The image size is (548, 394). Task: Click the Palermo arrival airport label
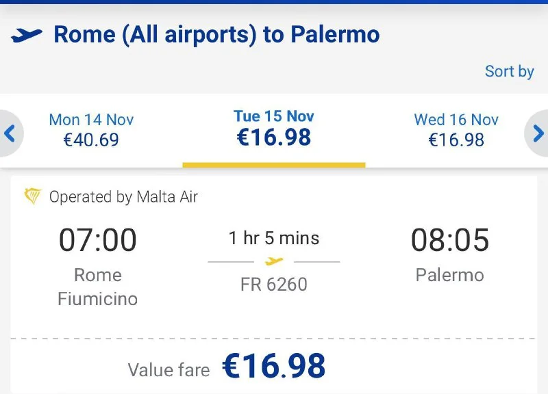(x=450, y=275)
